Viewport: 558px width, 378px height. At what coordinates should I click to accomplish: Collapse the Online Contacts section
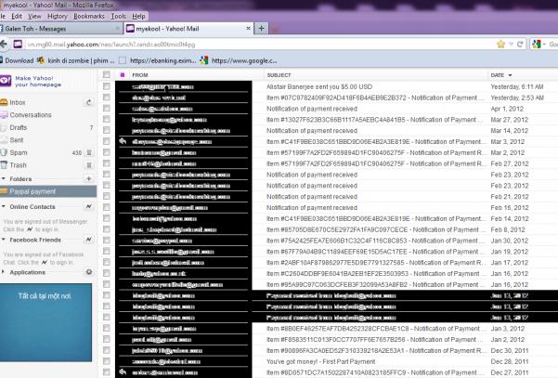[x=3, y=206]
